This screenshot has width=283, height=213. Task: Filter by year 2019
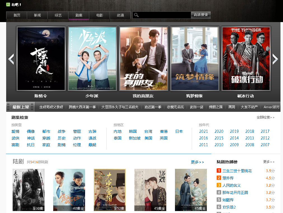coord(234,131)
